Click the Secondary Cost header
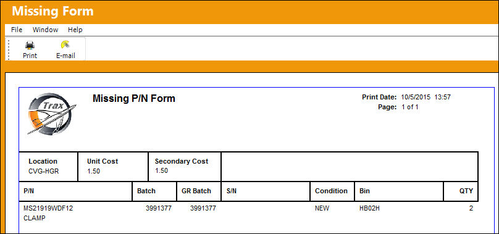 (182, 161)
